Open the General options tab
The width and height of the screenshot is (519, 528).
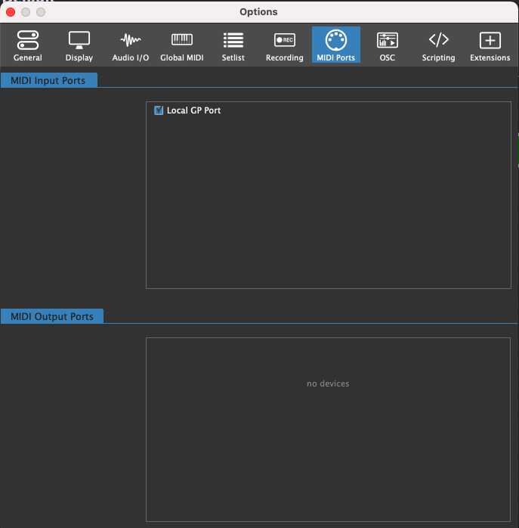[x=28, y=45]
